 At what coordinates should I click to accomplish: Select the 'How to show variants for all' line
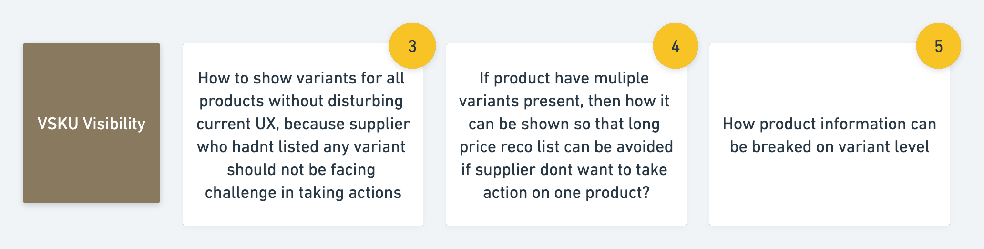301,78
